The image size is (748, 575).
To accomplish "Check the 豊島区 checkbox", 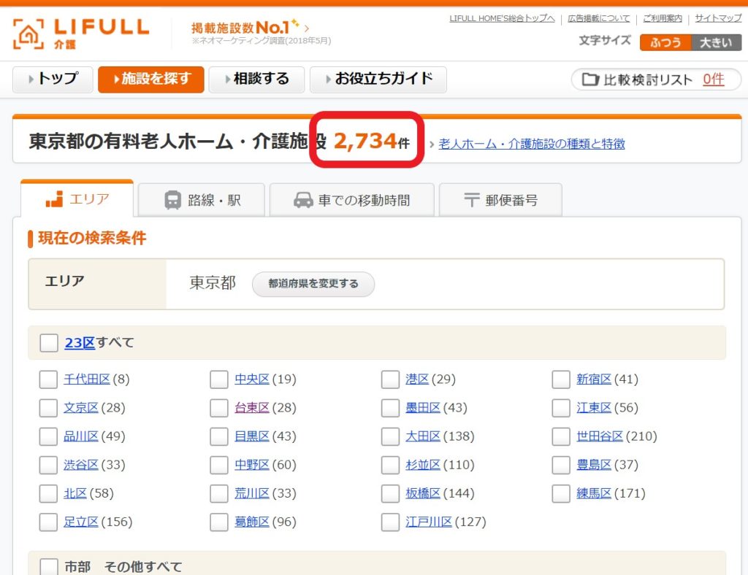I will coord(561,466).
